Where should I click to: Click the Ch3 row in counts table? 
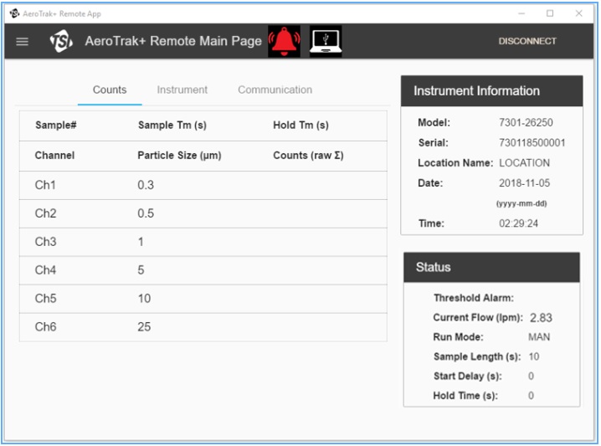(x=203, y=243)
